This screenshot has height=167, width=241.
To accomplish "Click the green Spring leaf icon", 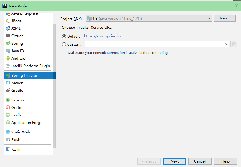I will [x=8, y=43].
